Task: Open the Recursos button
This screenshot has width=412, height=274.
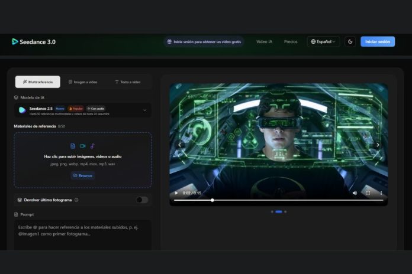Action: 83,175
